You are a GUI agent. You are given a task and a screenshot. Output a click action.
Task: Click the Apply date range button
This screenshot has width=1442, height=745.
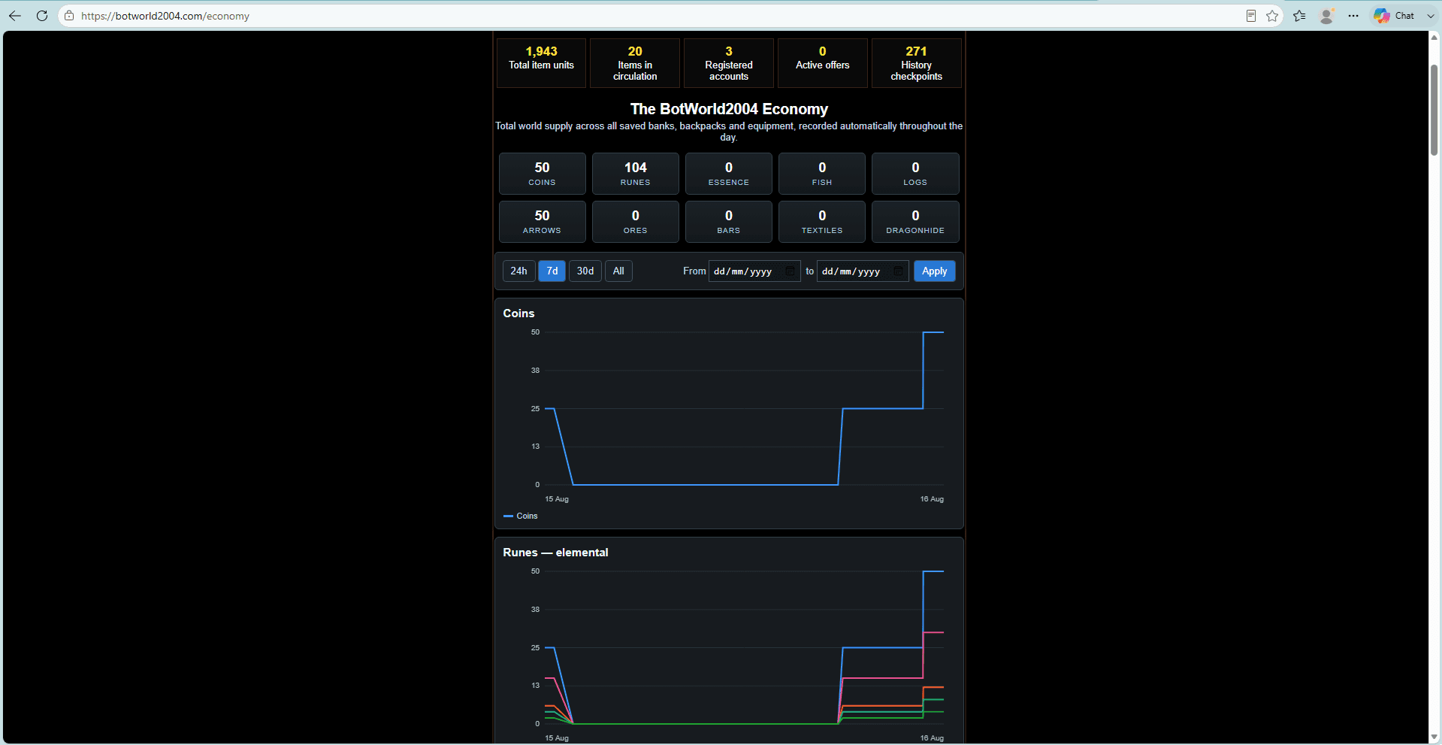pyautogui.click(x=935, y=271)
